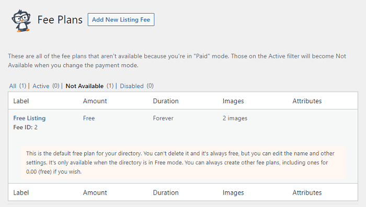Click the top Amount column header
Image resolution: width=366 pixels, height=207 pixels.
[95, 101]
